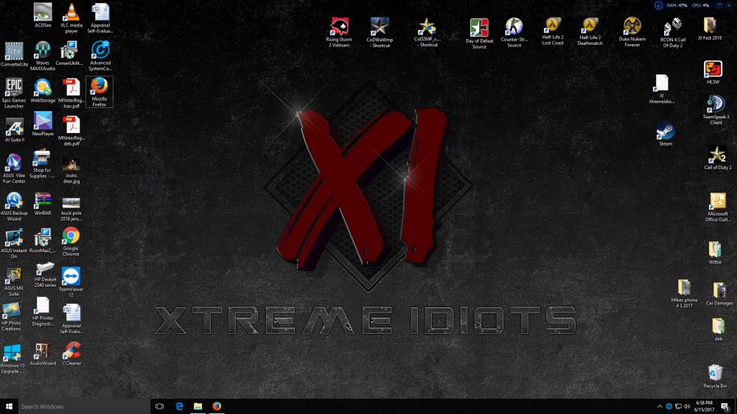
Task: Expand the hidden system tray icons
Action: pyautogui.click(x=659, y=406)
